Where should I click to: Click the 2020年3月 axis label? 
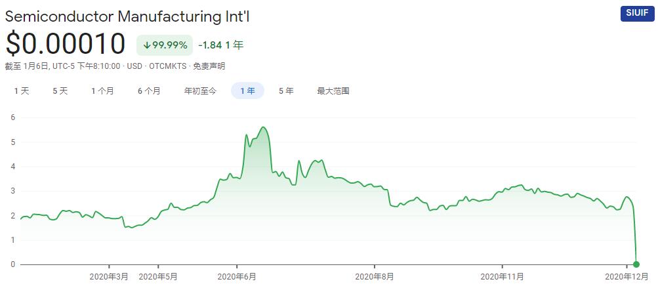click(x=109, y=277)
